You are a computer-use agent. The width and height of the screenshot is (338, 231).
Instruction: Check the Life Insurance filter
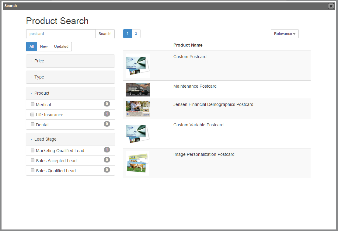click(x=32, y=114)
